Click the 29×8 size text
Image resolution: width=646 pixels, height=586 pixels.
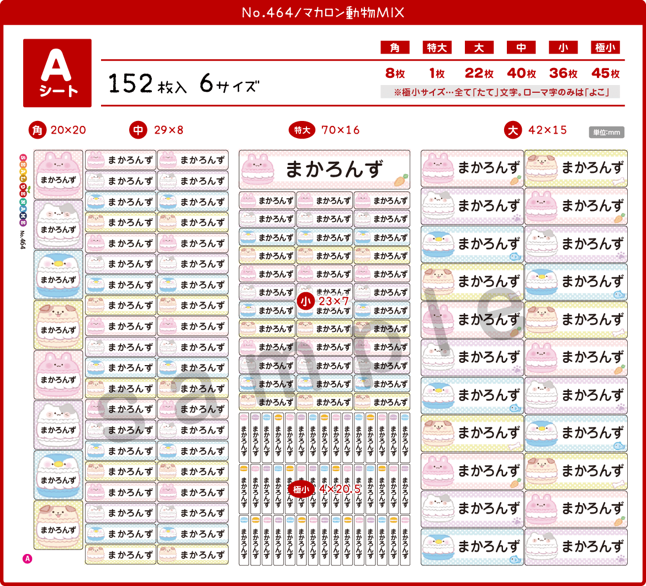click(x=168, y=130)
